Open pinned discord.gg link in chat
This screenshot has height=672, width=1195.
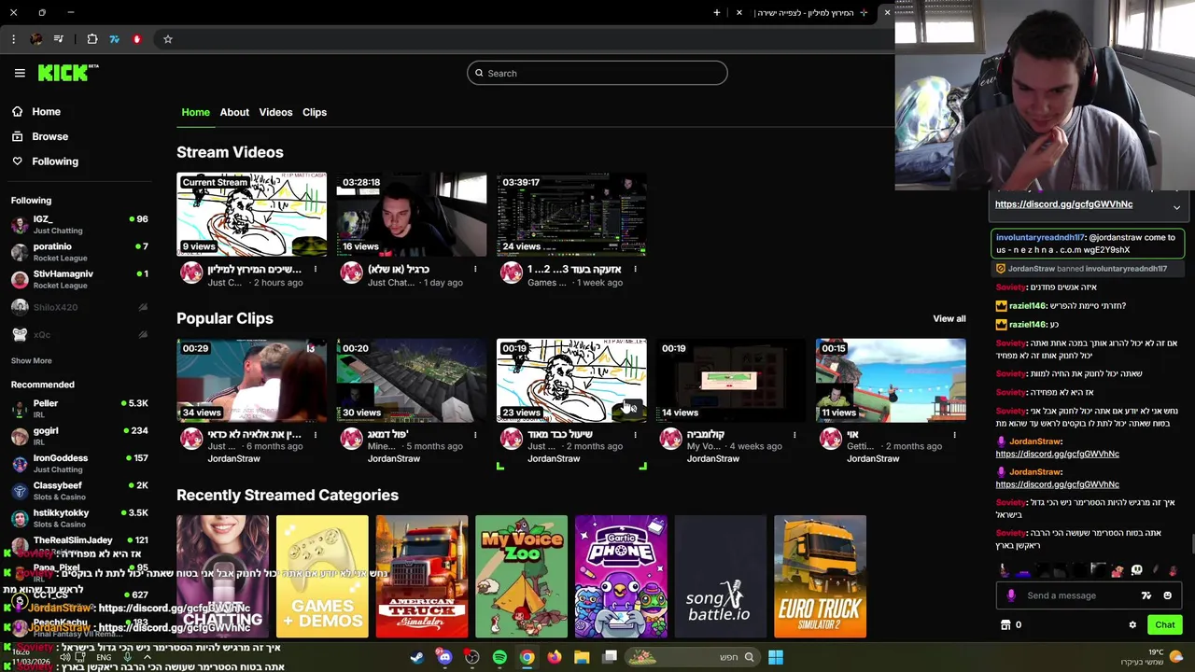click(1063, 204)
